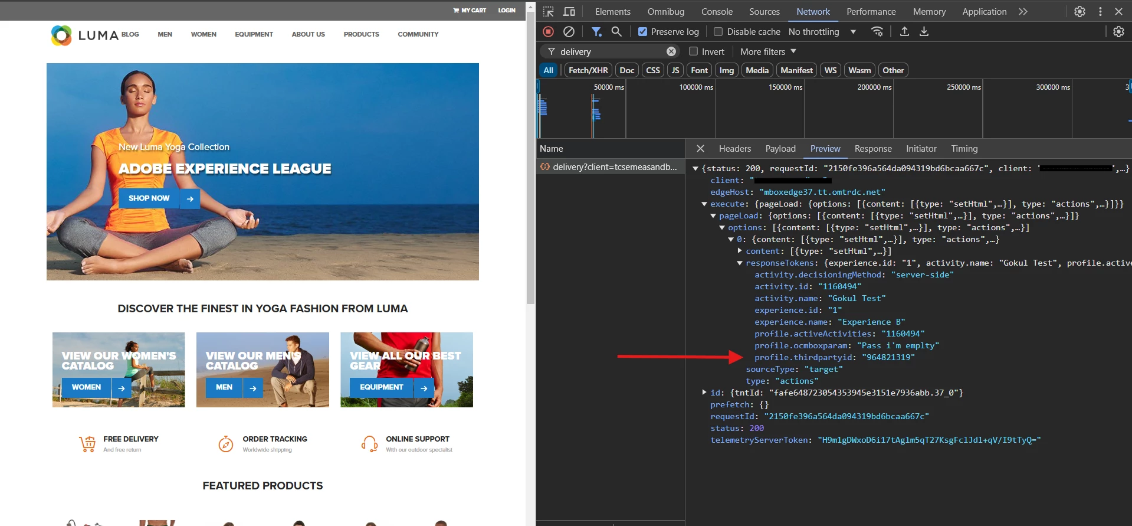The height and width of the screenshot is (526, 1132).
Task: Click the Shop Now arrow button
Action: pyautogui.click(x=190, y=199)
